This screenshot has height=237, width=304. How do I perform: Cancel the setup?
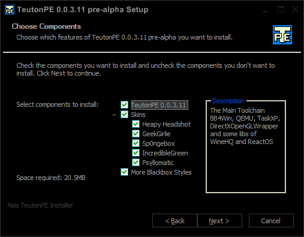click(271, 221)
